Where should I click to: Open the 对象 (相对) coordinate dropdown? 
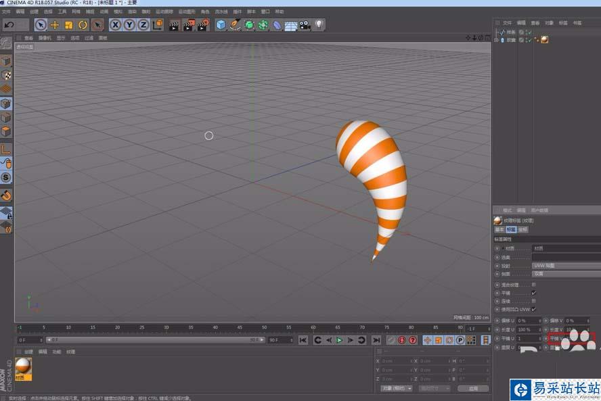[x=396, y=389]
